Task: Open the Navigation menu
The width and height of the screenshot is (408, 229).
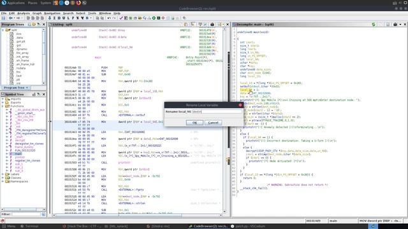Action: (x=52, y=13)
